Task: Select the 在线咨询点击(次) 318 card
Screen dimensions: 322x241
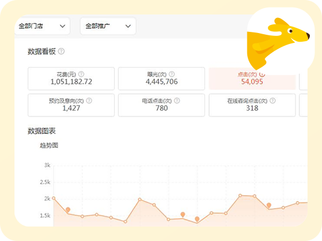Action: [252, 105]
